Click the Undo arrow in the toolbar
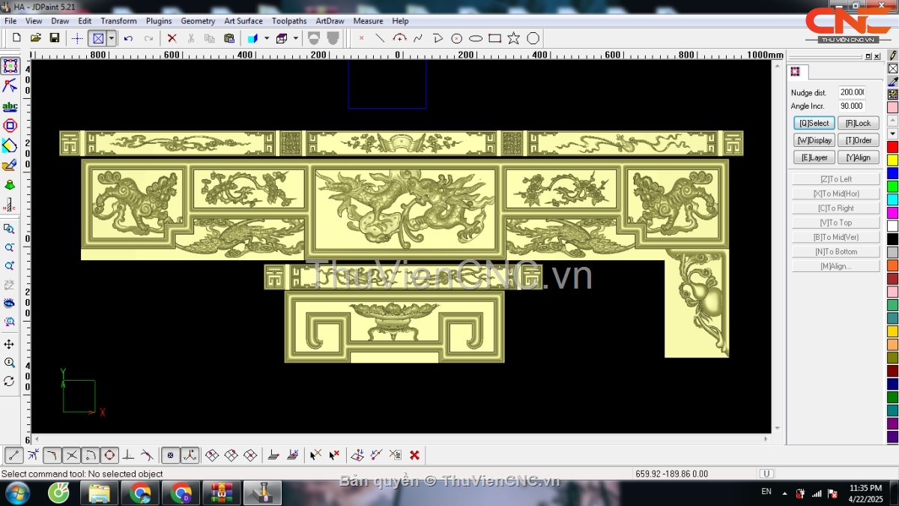Screen dimensions: 899x506 (x=129, y=38)
